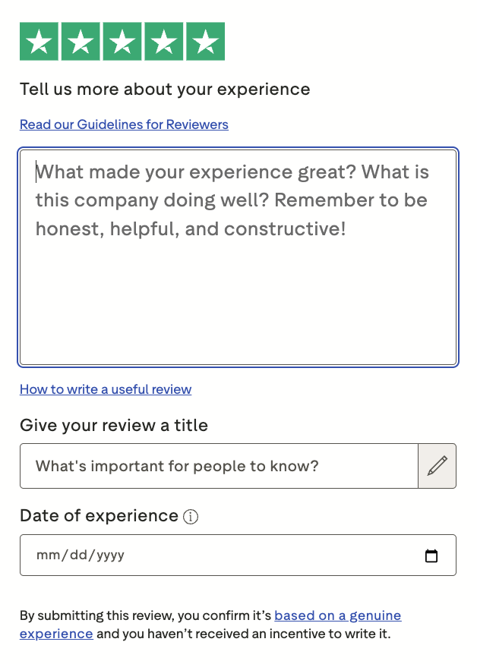Click into the review title input field

pos(219,466)
